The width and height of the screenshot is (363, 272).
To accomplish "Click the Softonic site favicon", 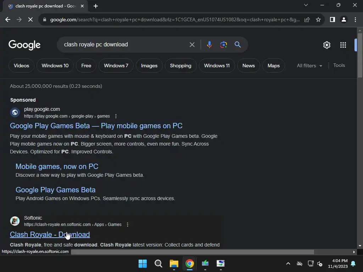I will tap(15, 221).
